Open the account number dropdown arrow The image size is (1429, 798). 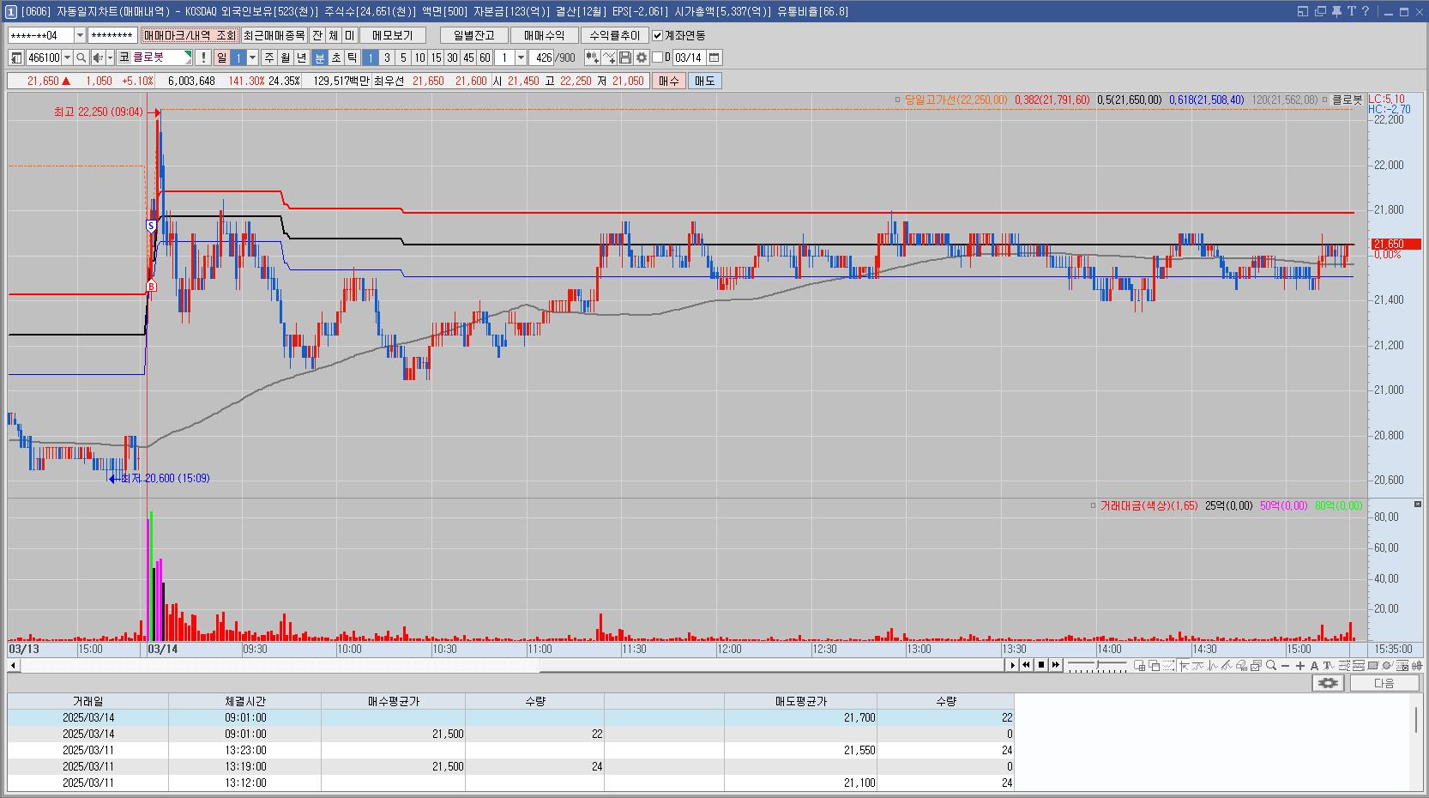(x=80, y=35)
